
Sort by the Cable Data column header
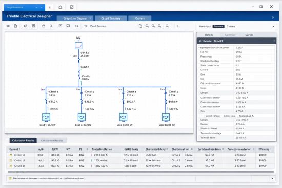(x=131, y=149)
